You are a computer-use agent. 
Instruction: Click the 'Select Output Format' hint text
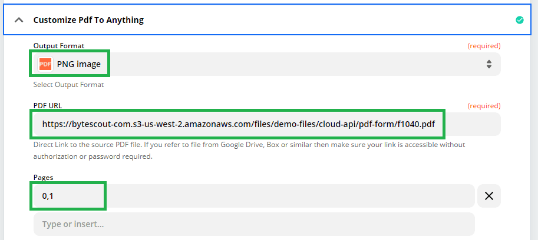[x=68, y=85]
